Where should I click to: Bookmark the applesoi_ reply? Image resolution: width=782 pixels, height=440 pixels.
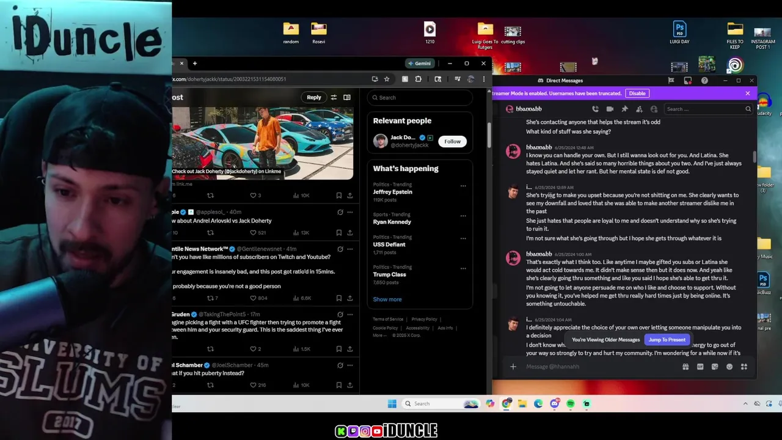tap(339, 233)
